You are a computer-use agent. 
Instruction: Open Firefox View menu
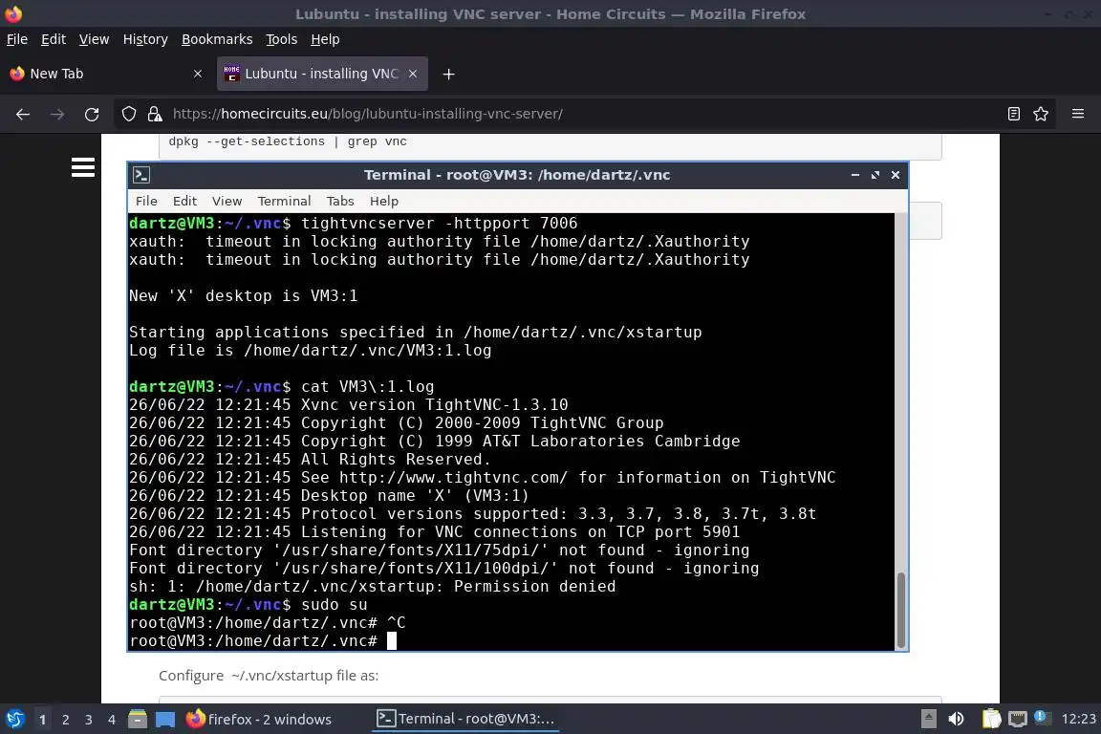click(94, 39)
